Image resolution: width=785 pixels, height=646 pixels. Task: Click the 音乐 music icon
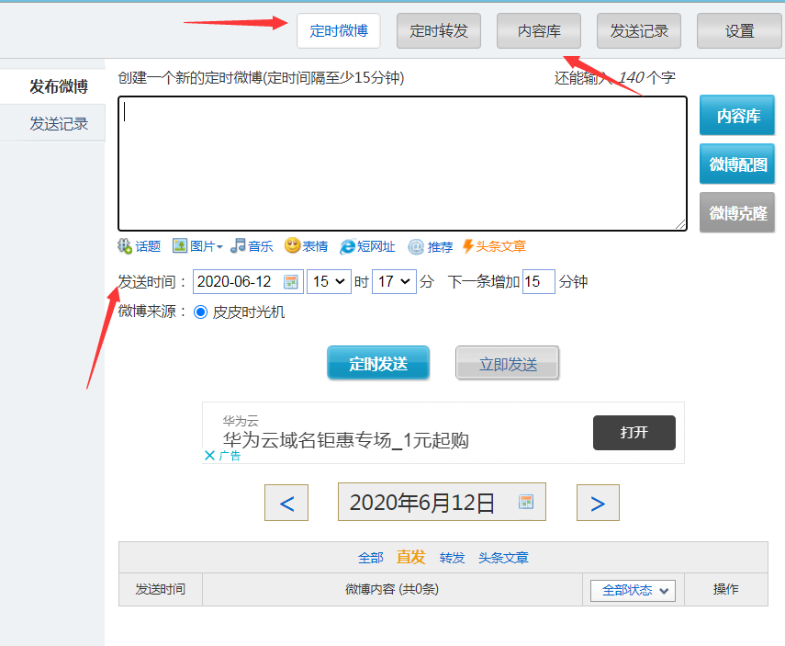point(239,246)
